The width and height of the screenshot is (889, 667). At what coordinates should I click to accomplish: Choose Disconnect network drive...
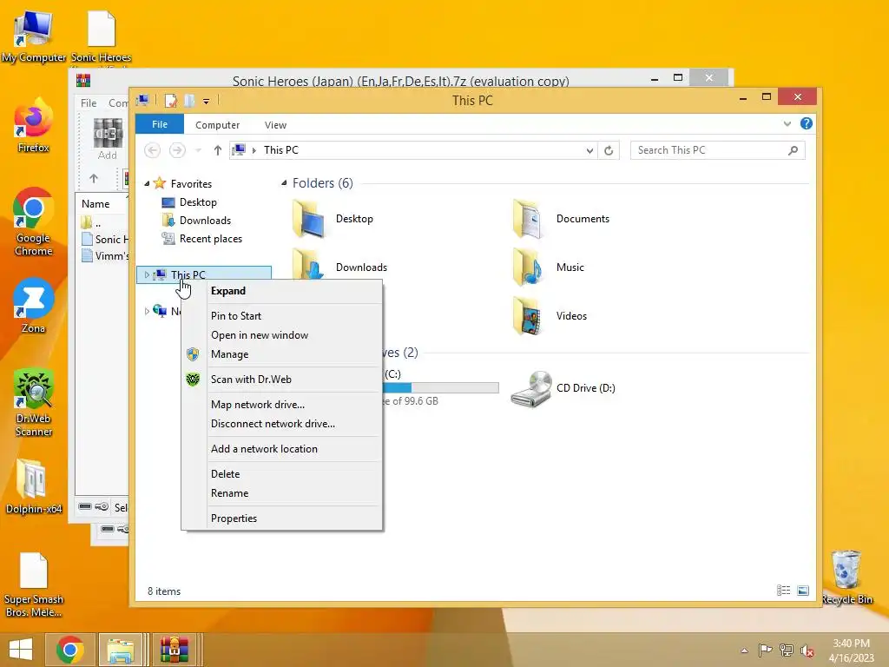click(282, 424)
